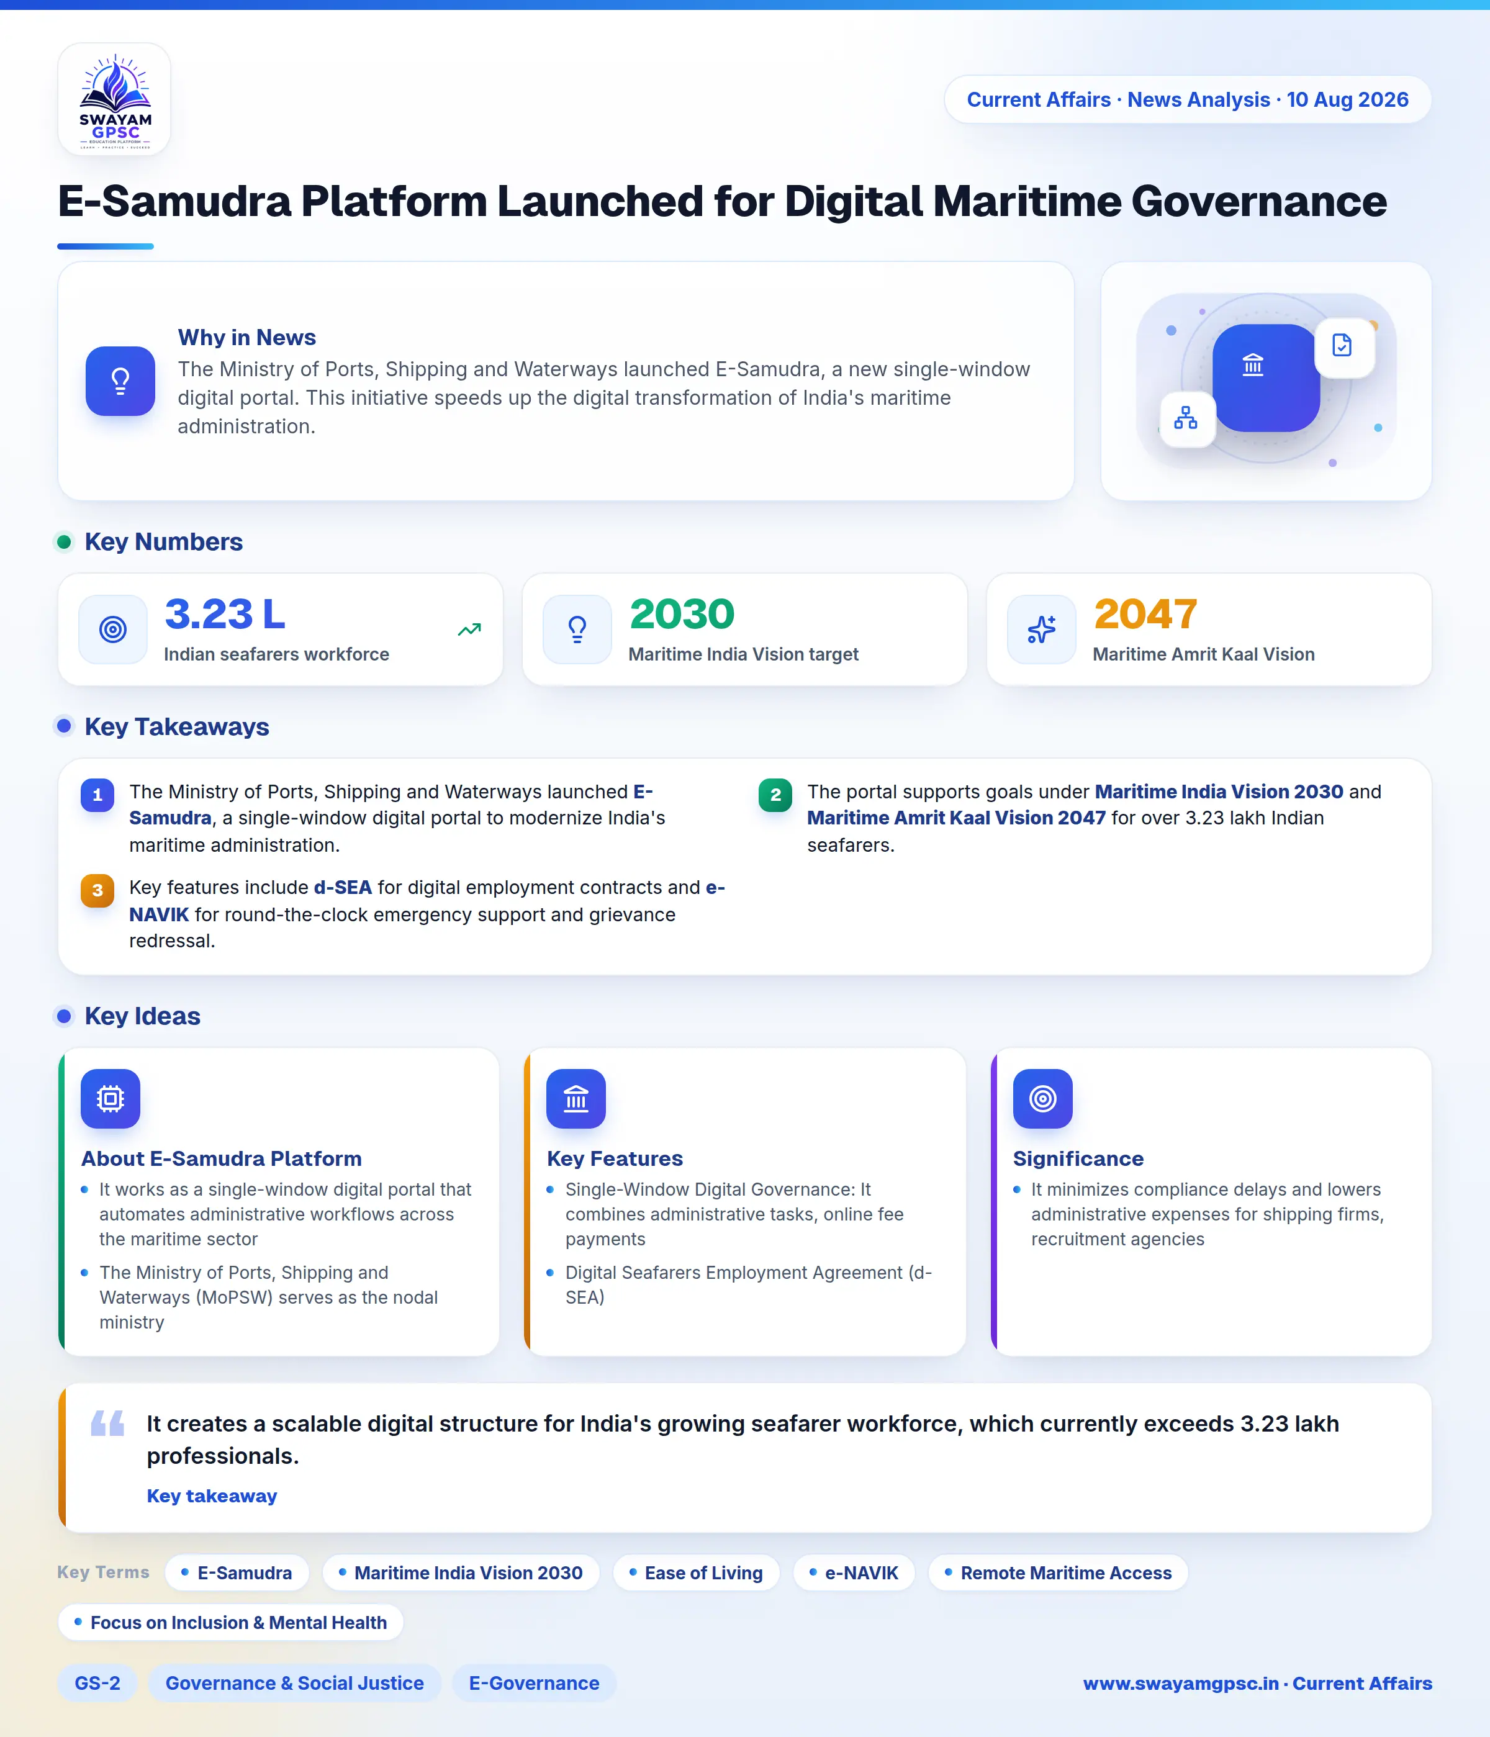Click the Maritime Amrit Kaal Vision label
The image size is (1490, 1737).
(x=1203, y=654)
